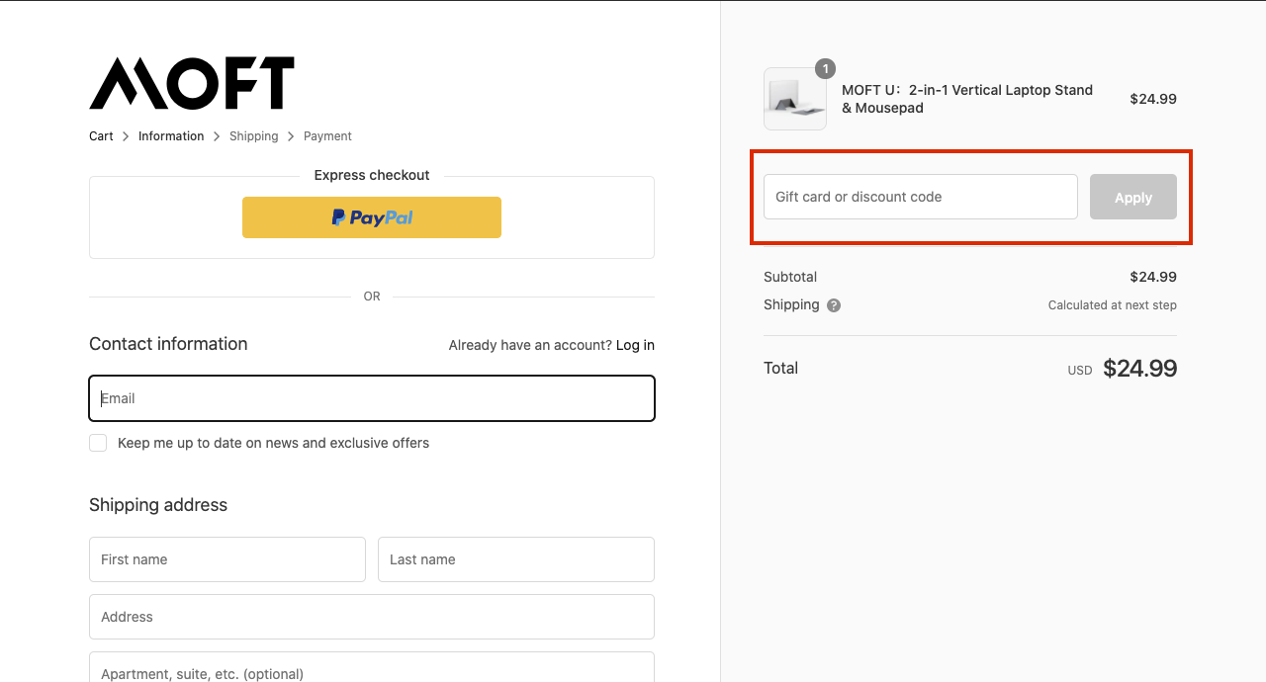Go back to Cart in breadcrumb
The width and height of the screenshot is (1266, 682).
[101, 136]
